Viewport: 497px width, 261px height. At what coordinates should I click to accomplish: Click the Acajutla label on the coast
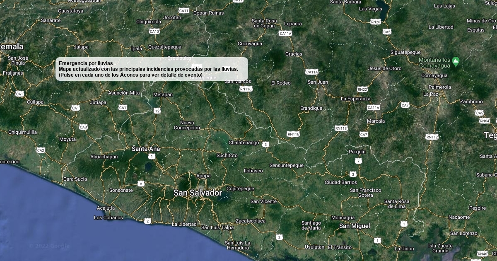pos(106,208)
